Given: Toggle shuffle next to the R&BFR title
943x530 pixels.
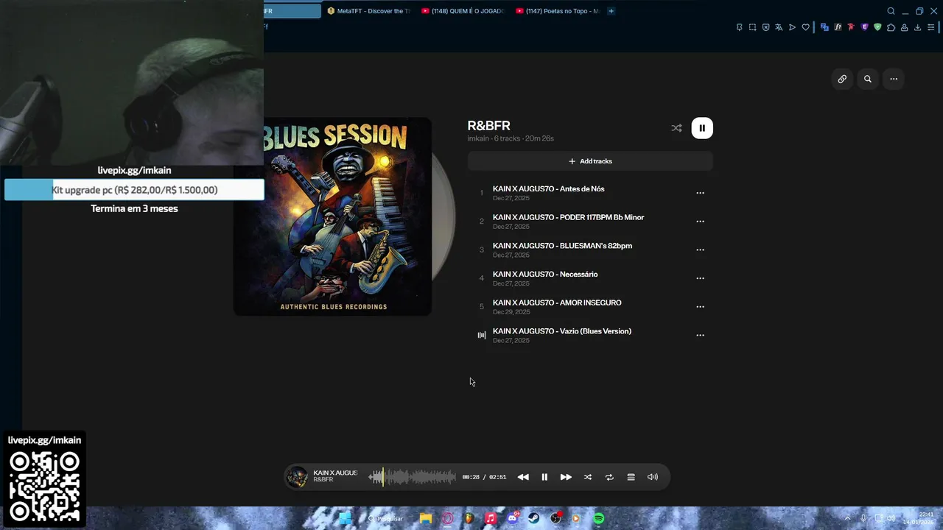Looking at the screenshot, I should coord(676,128).
